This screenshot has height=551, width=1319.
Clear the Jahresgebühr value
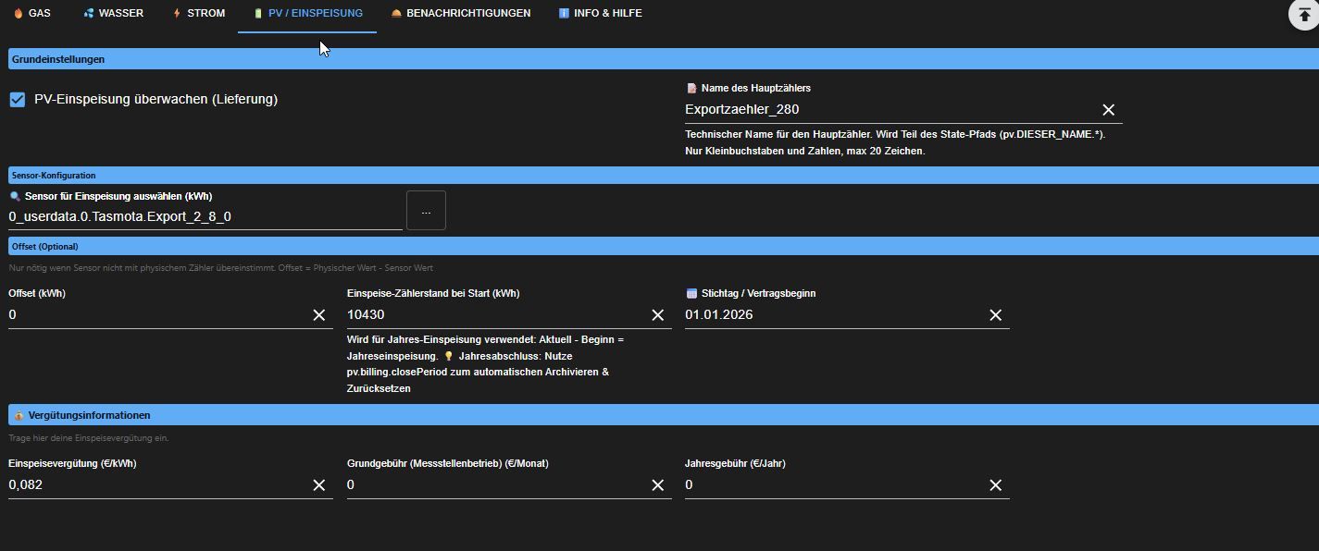996,485
